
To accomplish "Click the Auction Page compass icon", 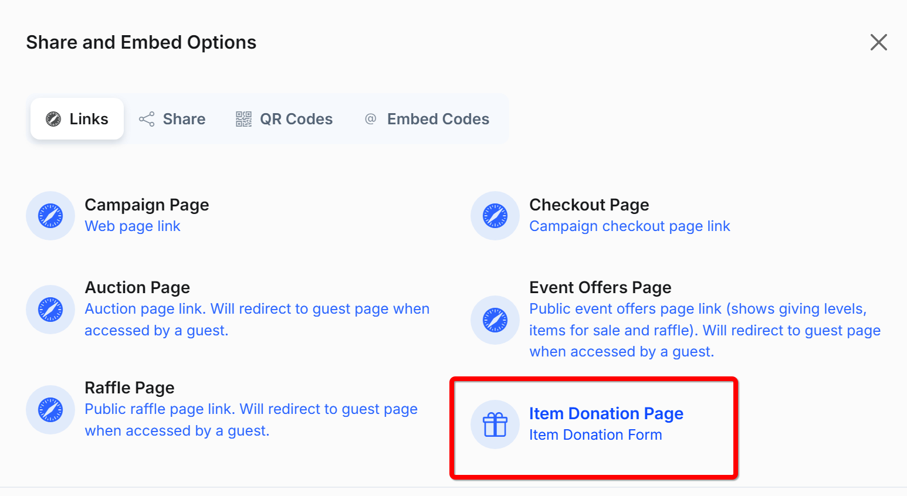I will (50, 310).
